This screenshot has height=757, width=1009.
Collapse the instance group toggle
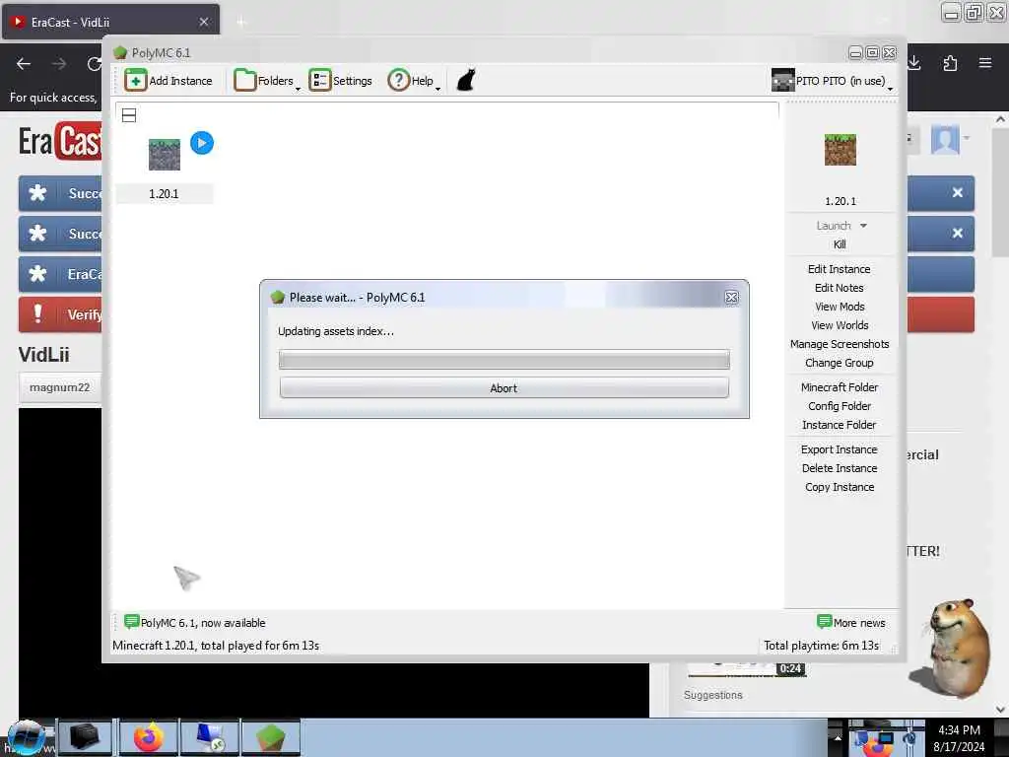pos(129,116)
